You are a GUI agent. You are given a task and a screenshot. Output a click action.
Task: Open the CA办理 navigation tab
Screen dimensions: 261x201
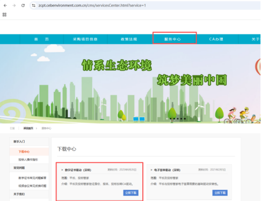pyautogui.click(x=216, y=39)
